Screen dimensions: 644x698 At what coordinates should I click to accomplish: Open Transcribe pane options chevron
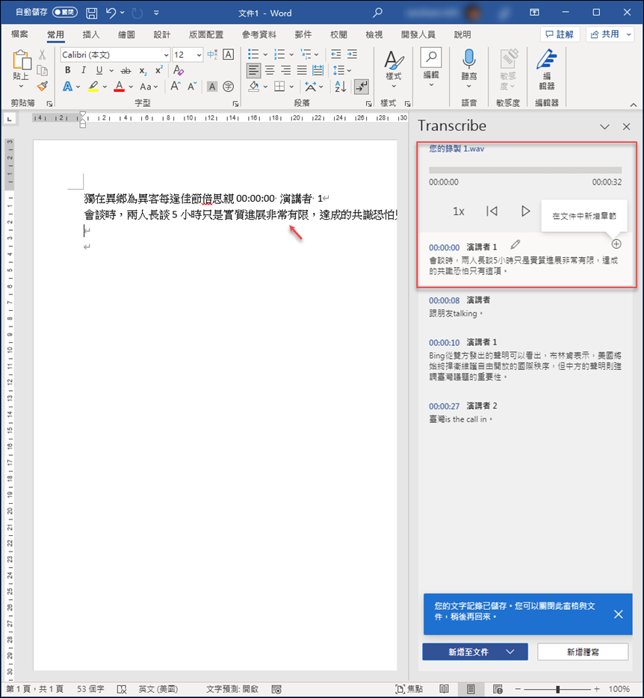pos(604,127)
